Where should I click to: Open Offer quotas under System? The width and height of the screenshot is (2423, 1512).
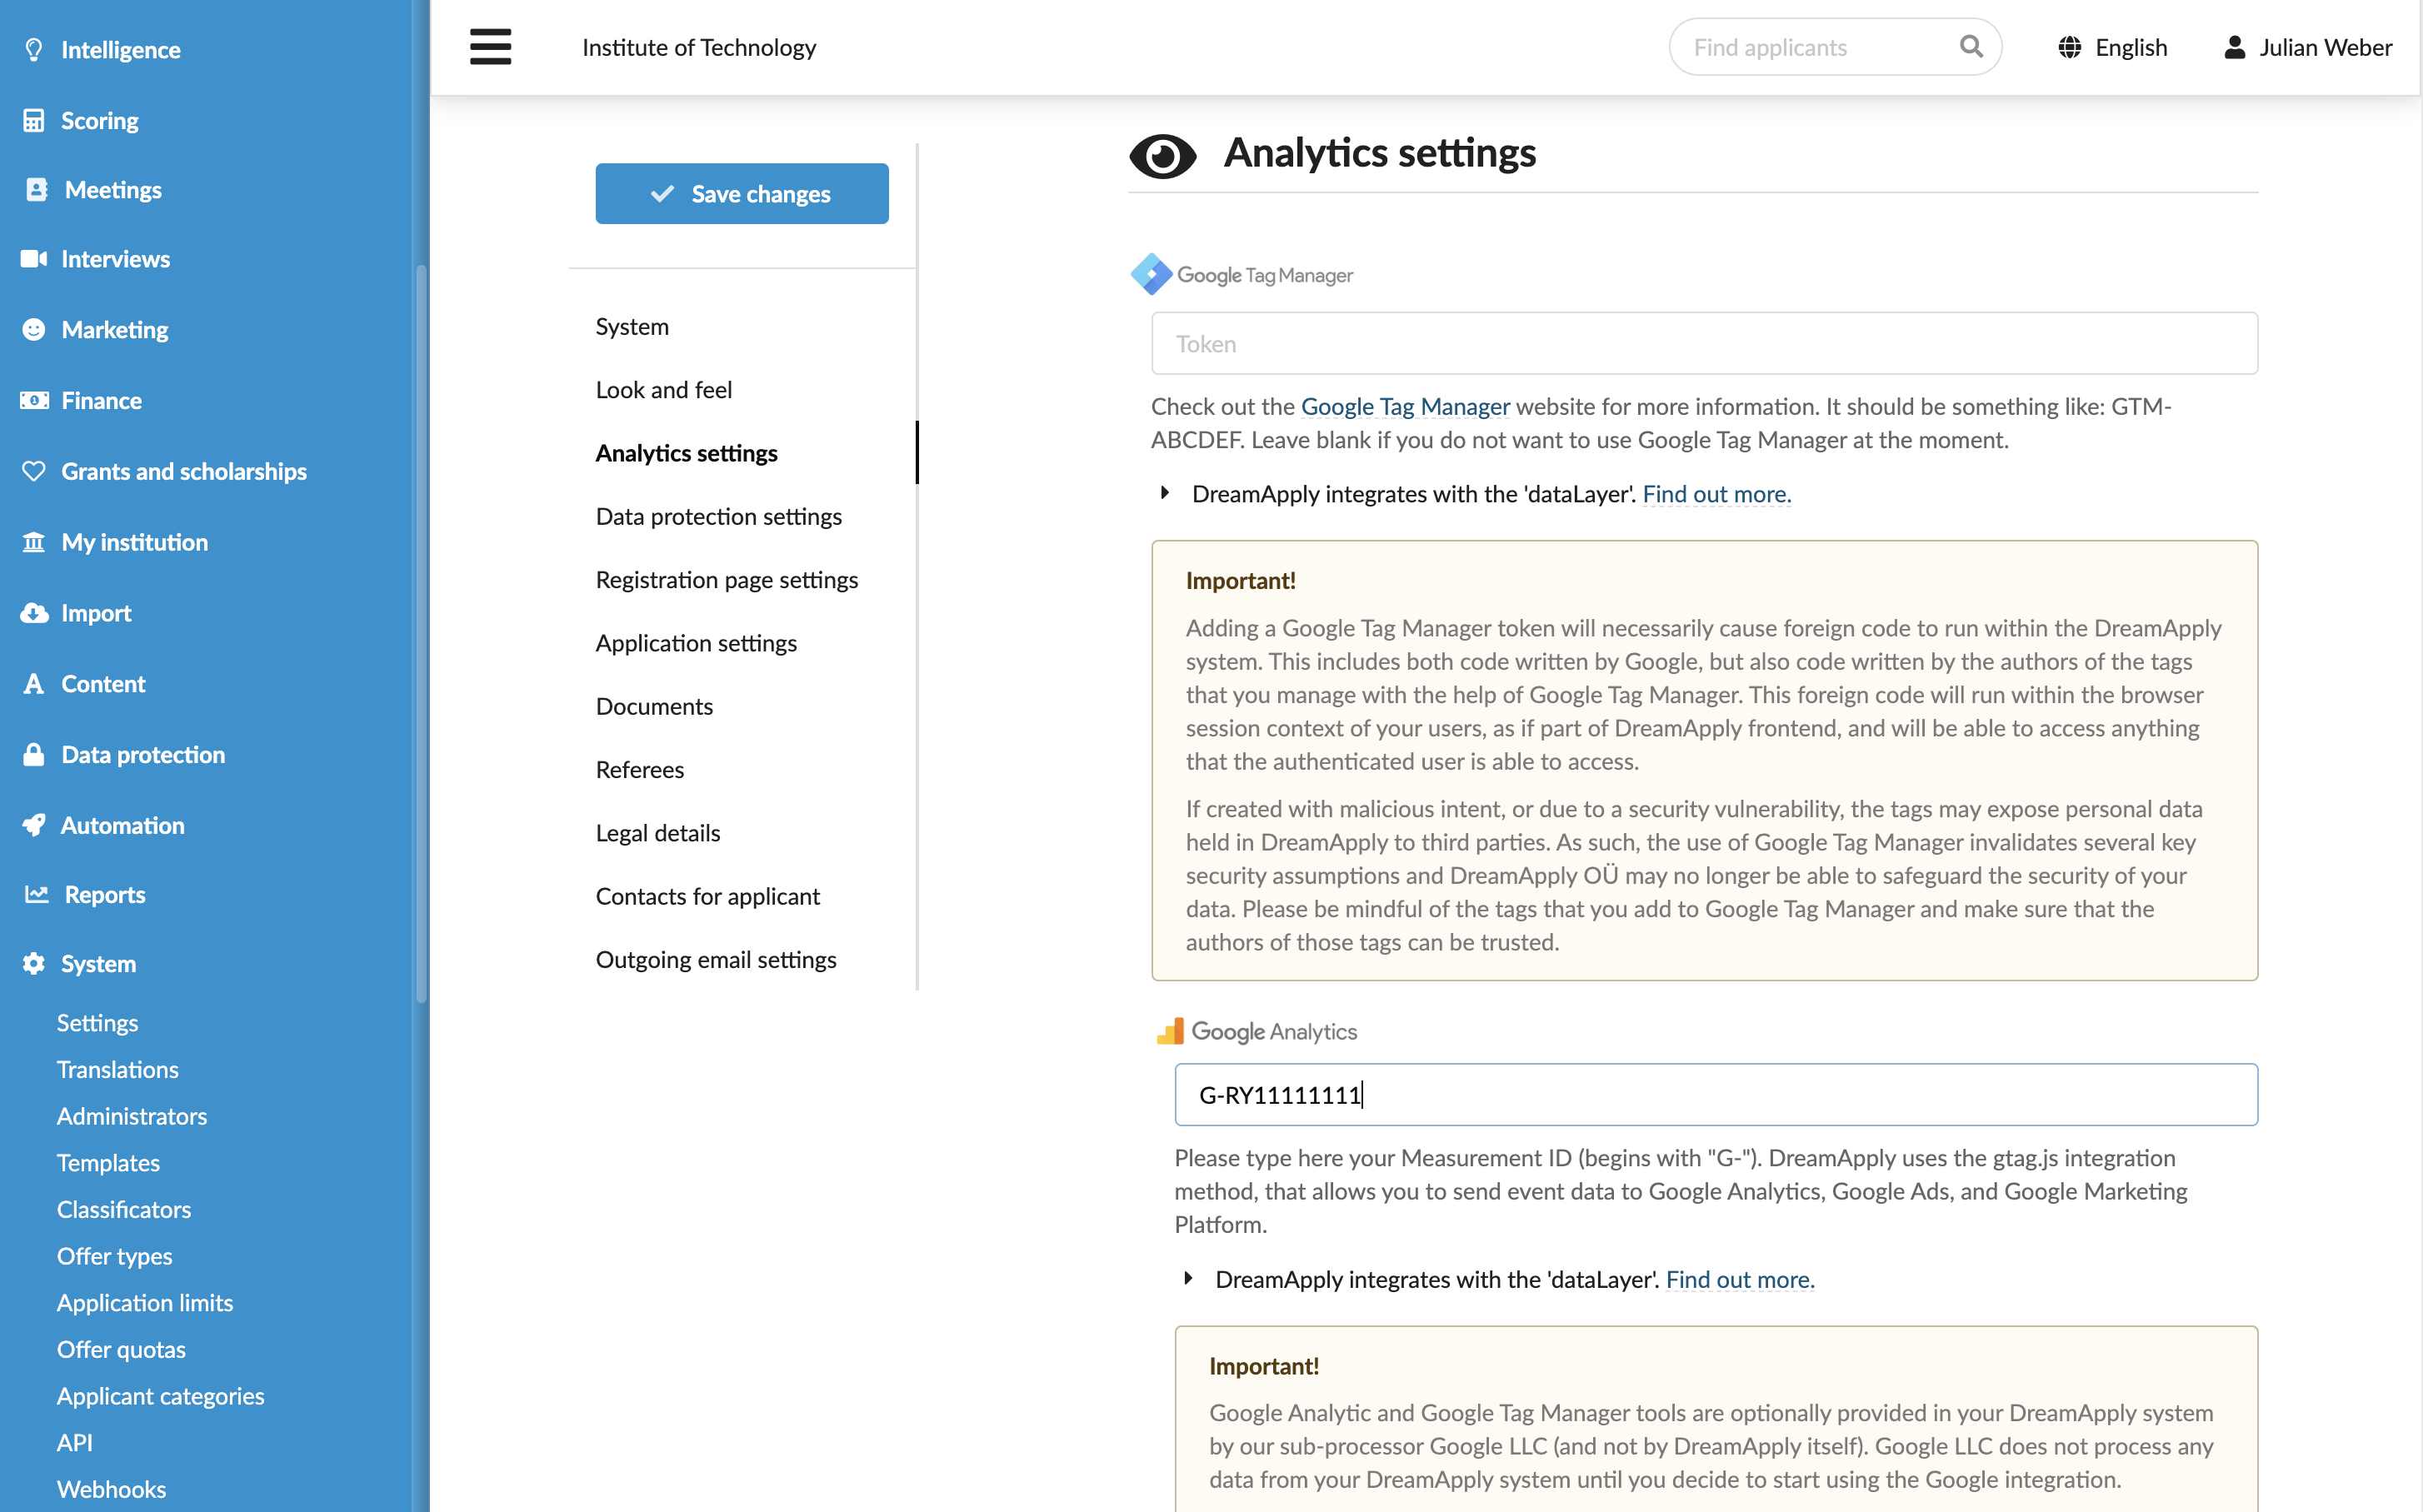tap(121, 1349)
